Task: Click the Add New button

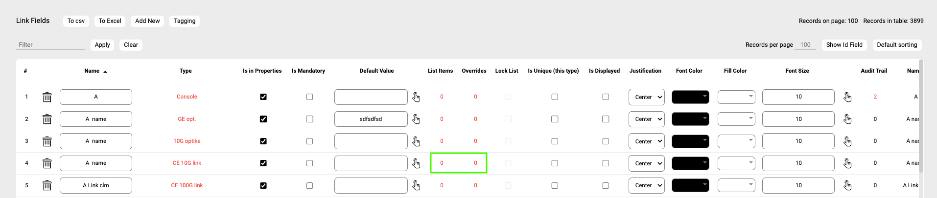Action: coord(147,21)
